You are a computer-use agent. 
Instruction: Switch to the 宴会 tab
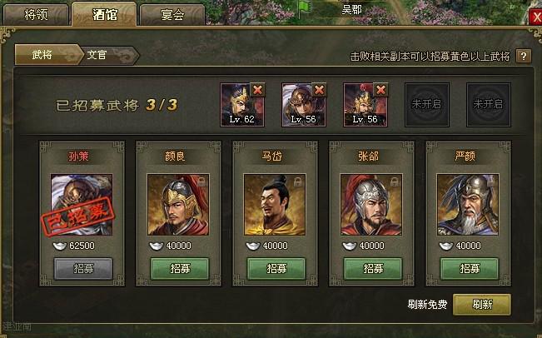point(172,14)
